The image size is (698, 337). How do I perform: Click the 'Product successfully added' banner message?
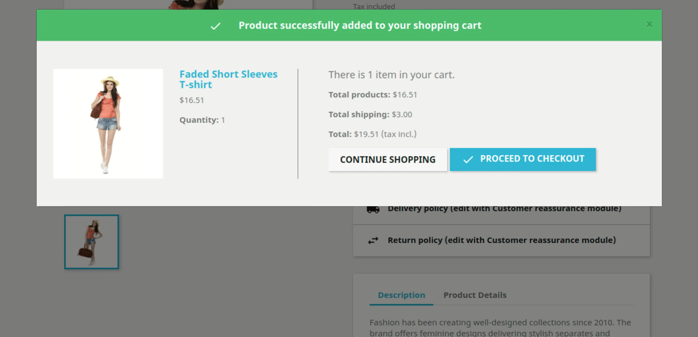359,26
